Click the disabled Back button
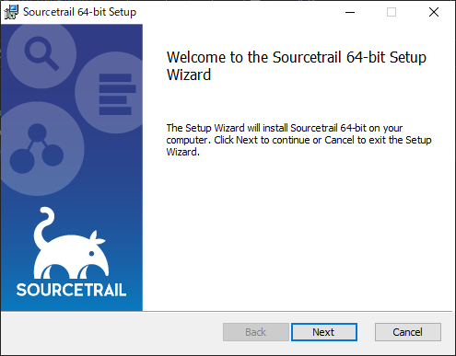This screenshot has width=456, height=356. [x=256, y=332]
